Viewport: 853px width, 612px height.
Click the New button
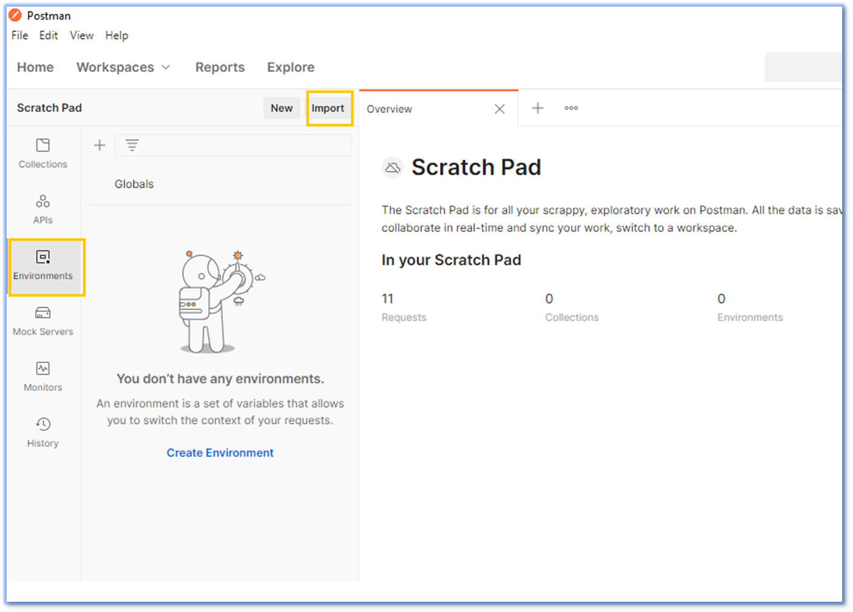(281, 108)
